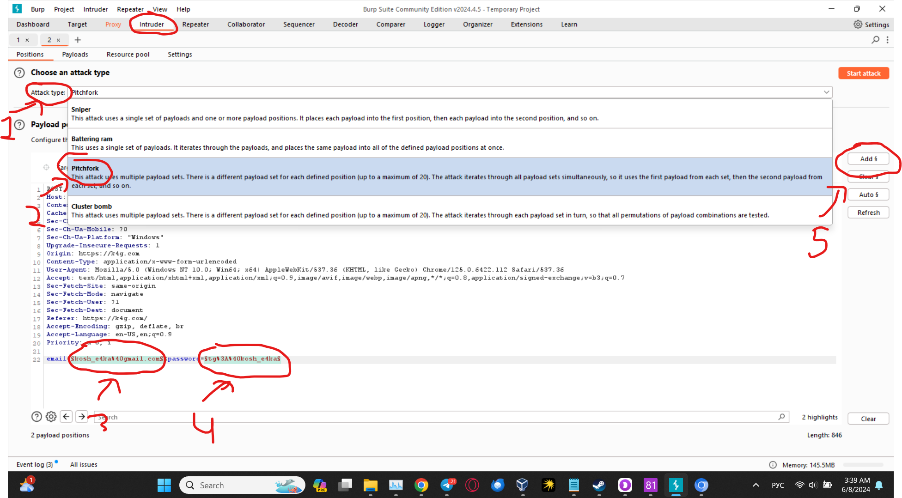Close Intruder tab 1
The image size is (902, 498).
(27, 40)
